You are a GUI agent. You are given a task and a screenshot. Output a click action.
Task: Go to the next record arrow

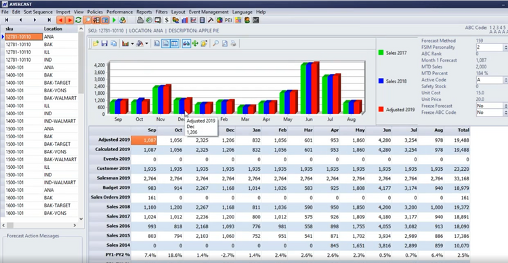coord(35,20)
